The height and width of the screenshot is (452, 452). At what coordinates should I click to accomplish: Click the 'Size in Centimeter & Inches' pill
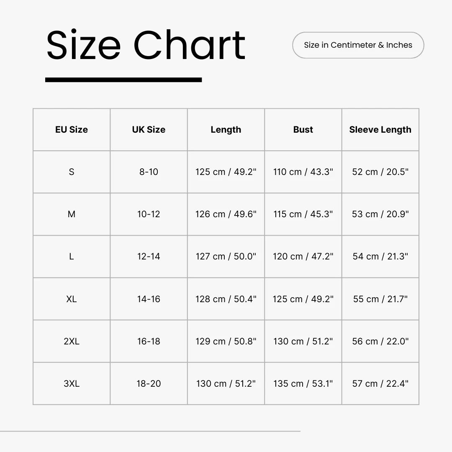pyautogui.click(x=358, y=45)
